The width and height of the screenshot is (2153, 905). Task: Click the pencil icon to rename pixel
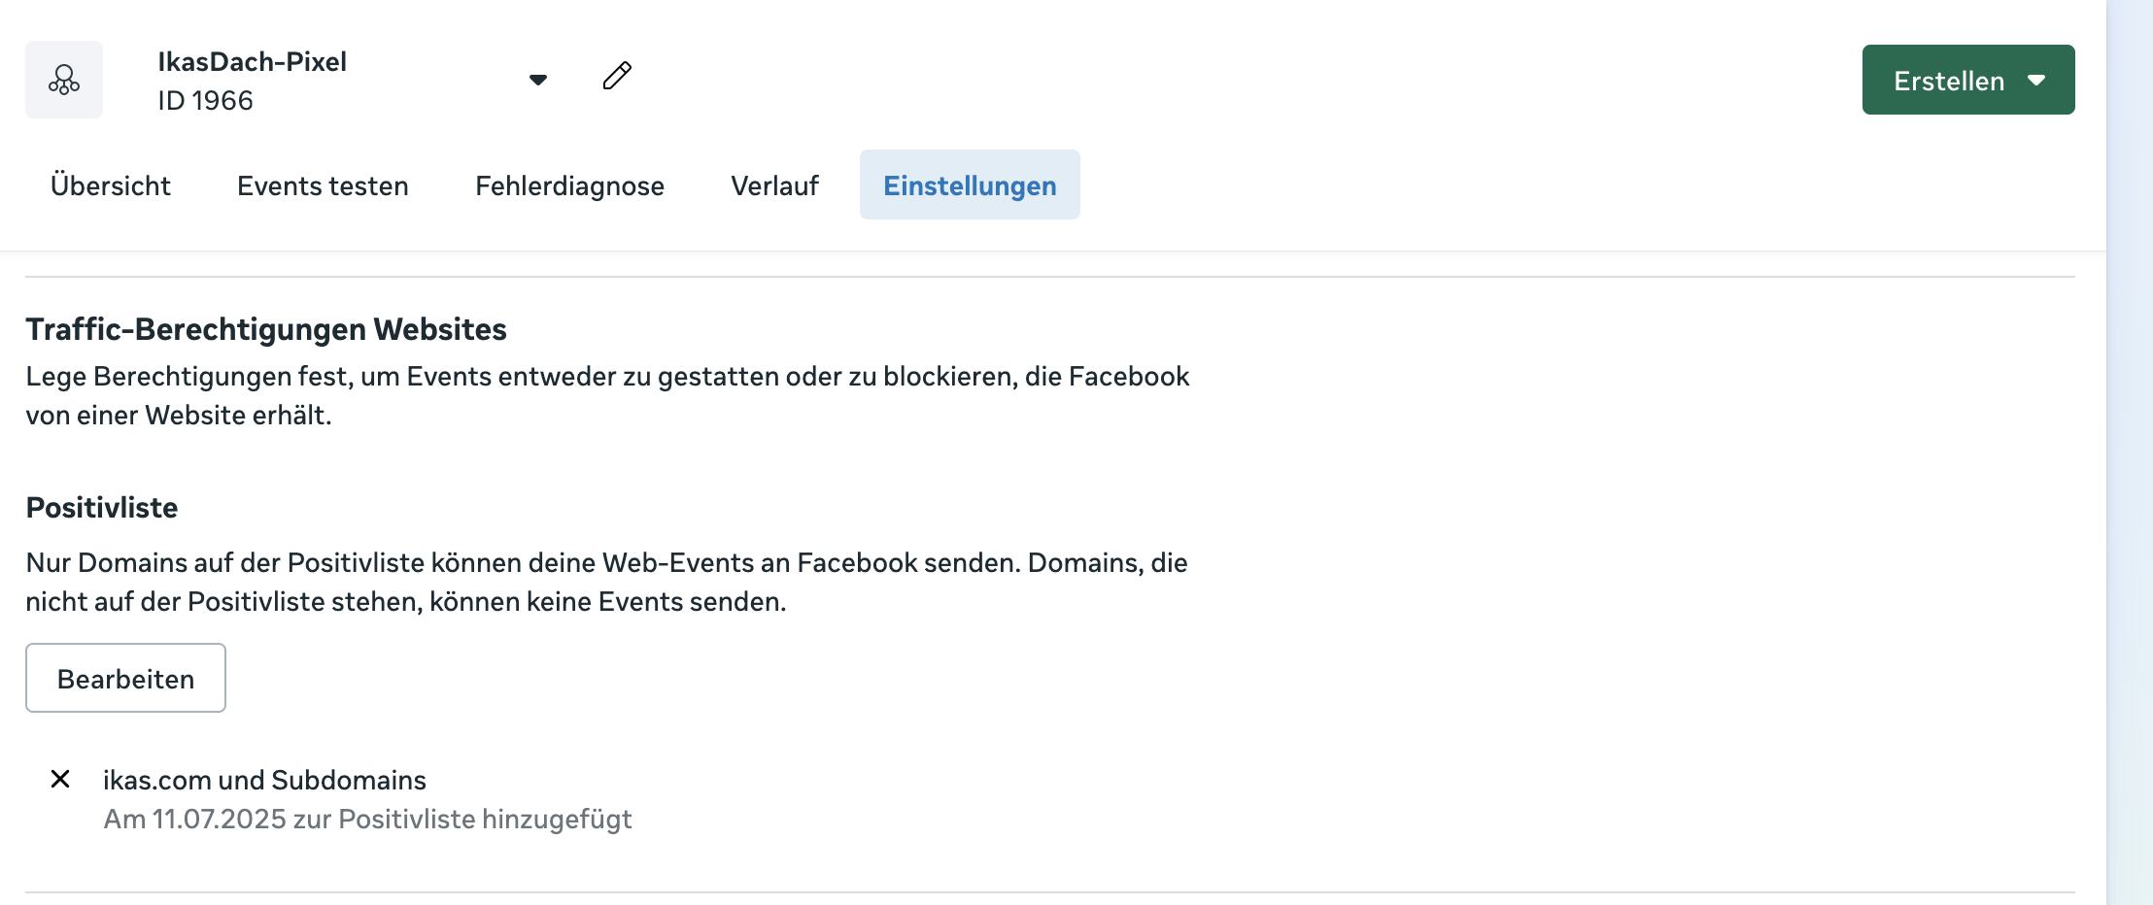click(618, 76)
